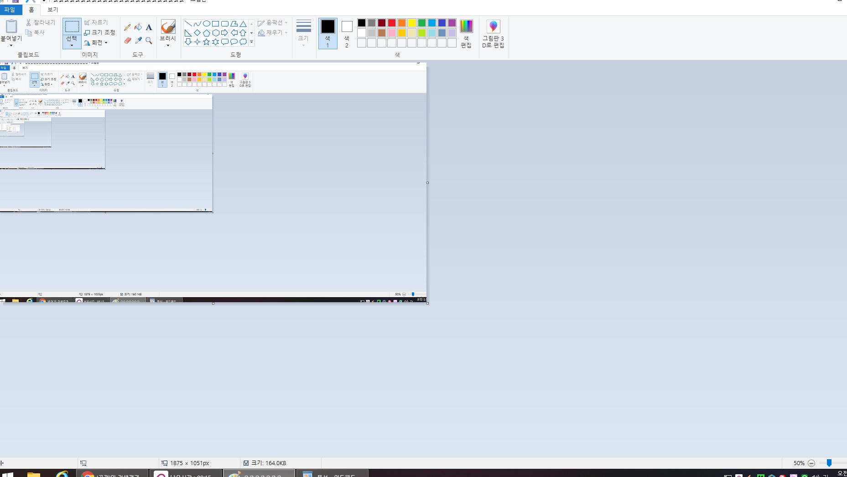Select the Eraser tool
This screenshot has height=477, width=847.
click(x=127, y=41)
